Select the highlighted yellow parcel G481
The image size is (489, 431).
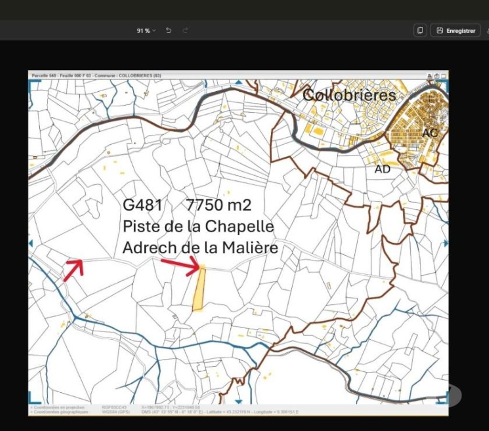click(x=199, y=289)
